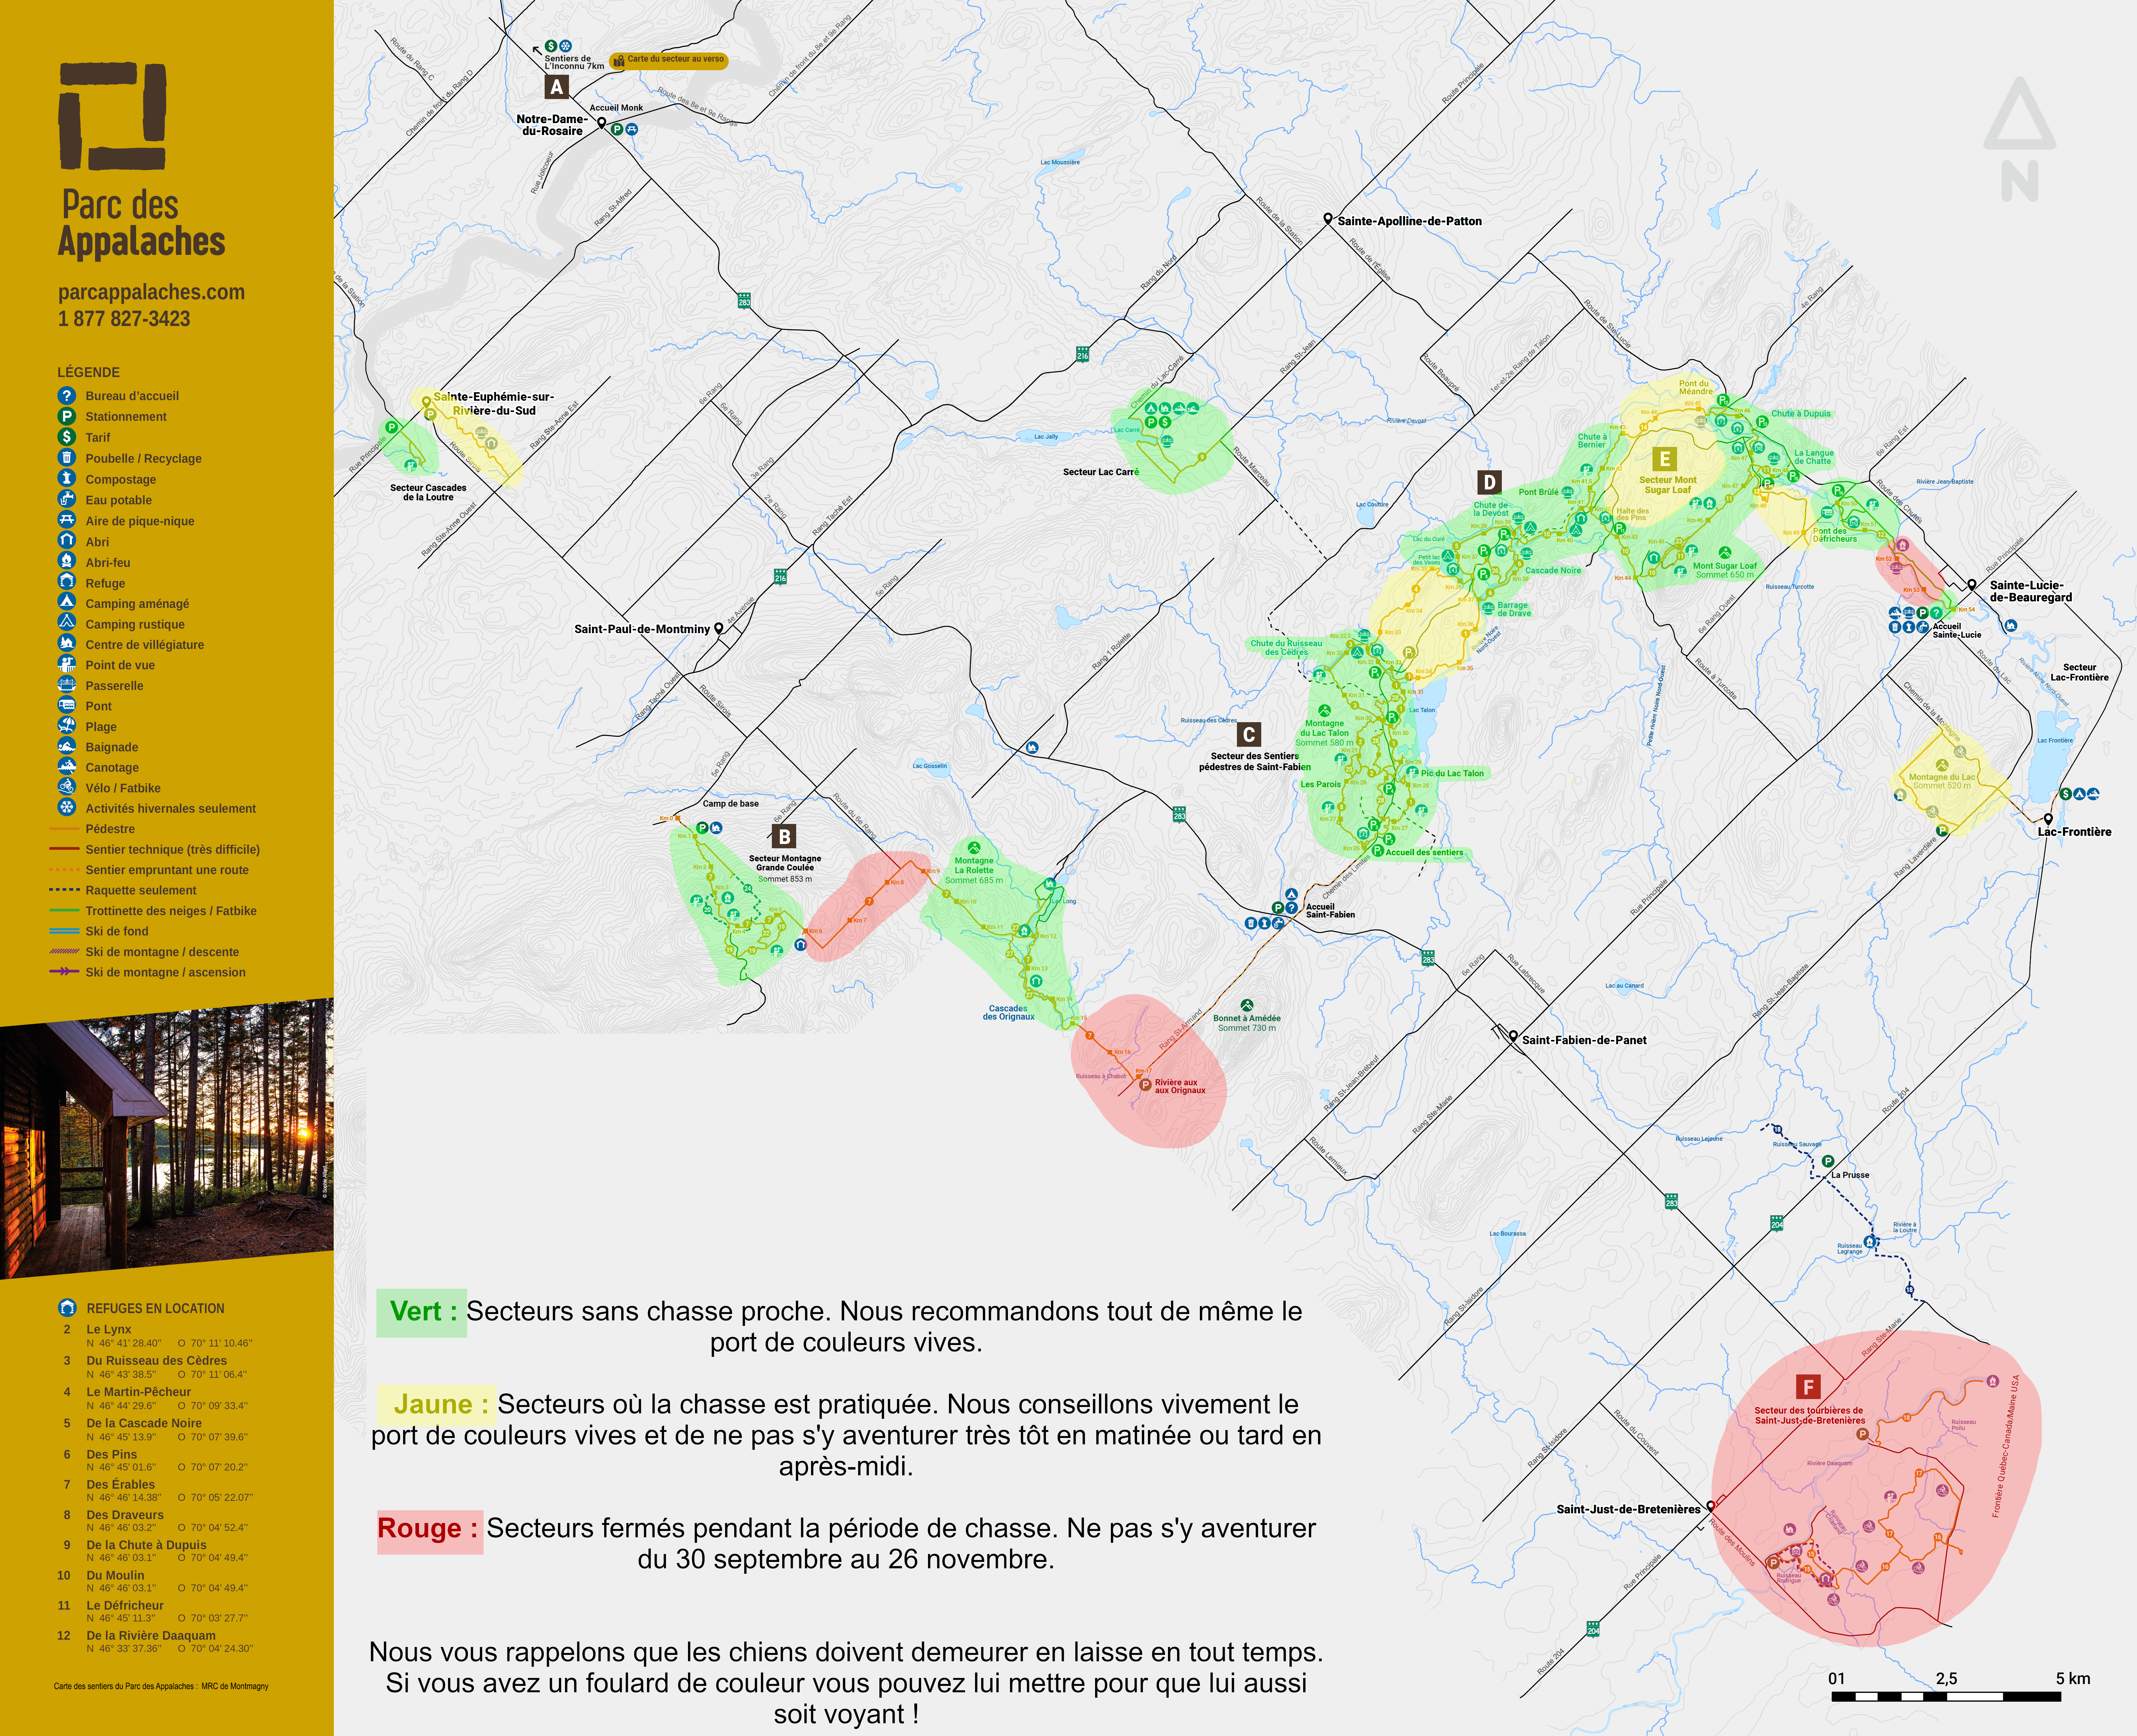Click the Eau potable legend icon
Viewport: 2137px width, 1736px height.
(67, 499)
